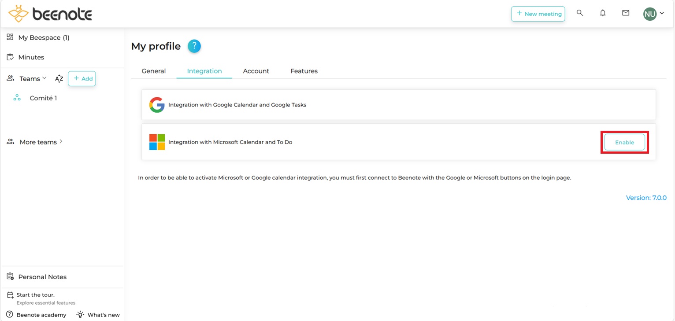Open the Features tab
The height and width of the screenshot is (321, 675).
[304, 71]
